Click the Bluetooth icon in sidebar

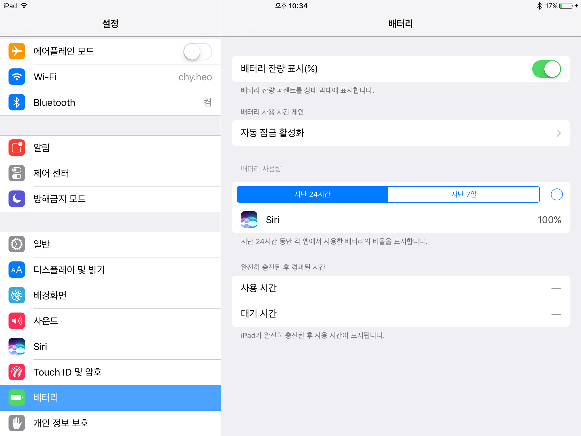[17, 102]
